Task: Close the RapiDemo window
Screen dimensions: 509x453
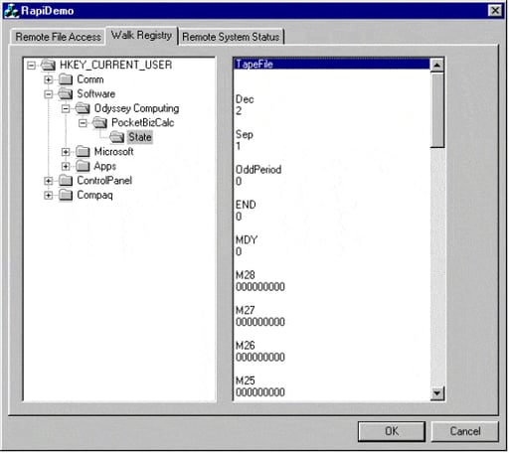Action: (x=495, y=11)
